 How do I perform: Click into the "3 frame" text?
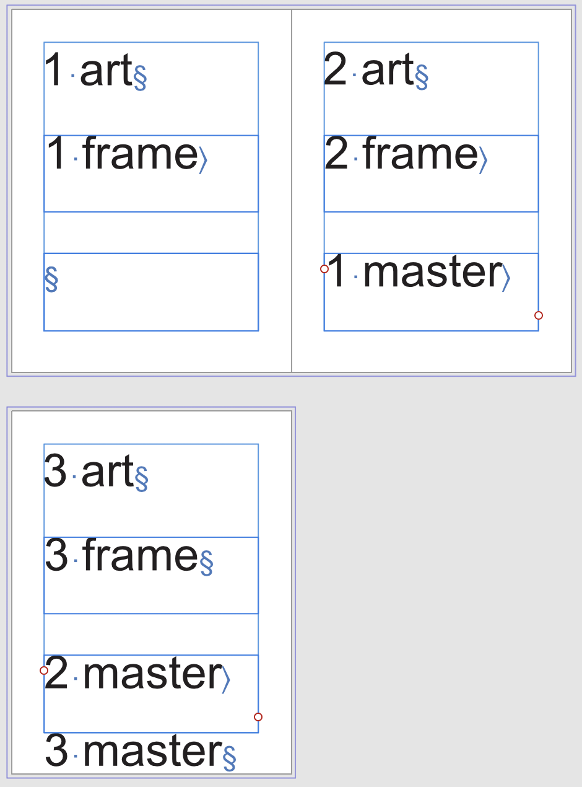(x=121, y=556)
